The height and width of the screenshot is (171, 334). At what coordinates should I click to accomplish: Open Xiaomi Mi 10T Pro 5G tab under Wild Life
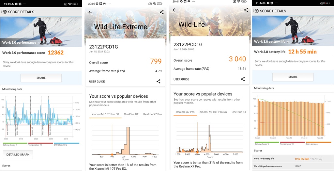click(213, 112)
